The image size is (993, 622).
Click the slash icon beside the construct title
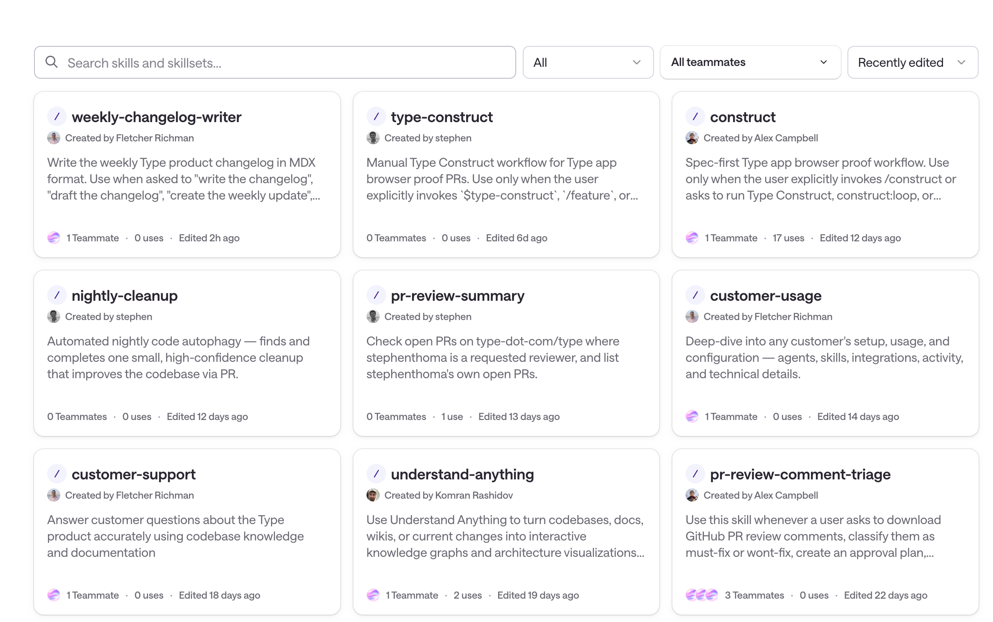[695, 117]
